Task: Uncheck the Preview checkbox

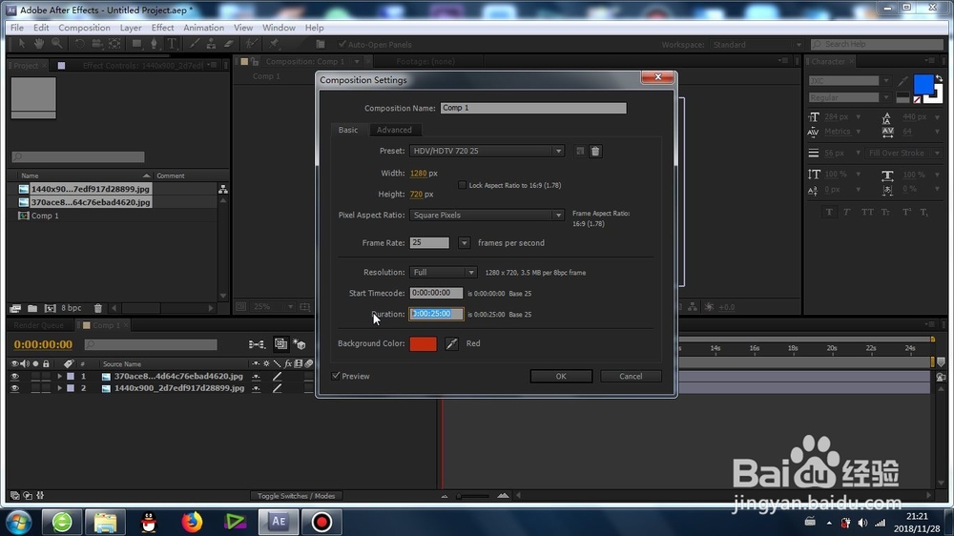Action: 336,376
